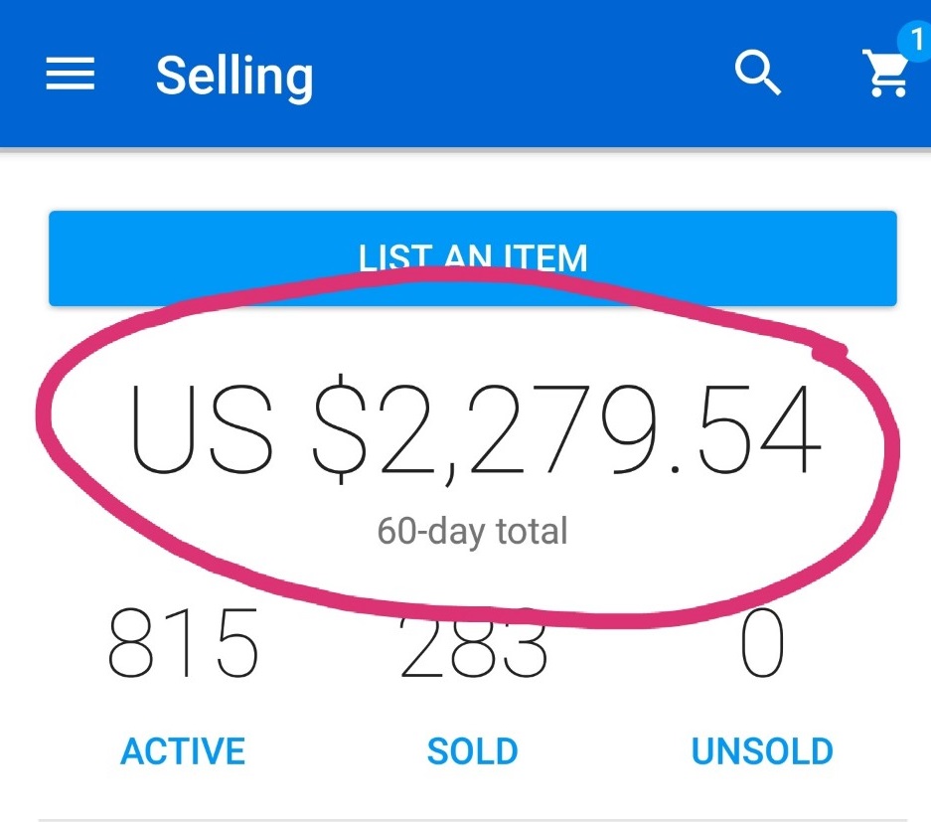The image size is (931, 822).
Task: Tap the divider line below ACTIVE
Action: tap(183, 820)
